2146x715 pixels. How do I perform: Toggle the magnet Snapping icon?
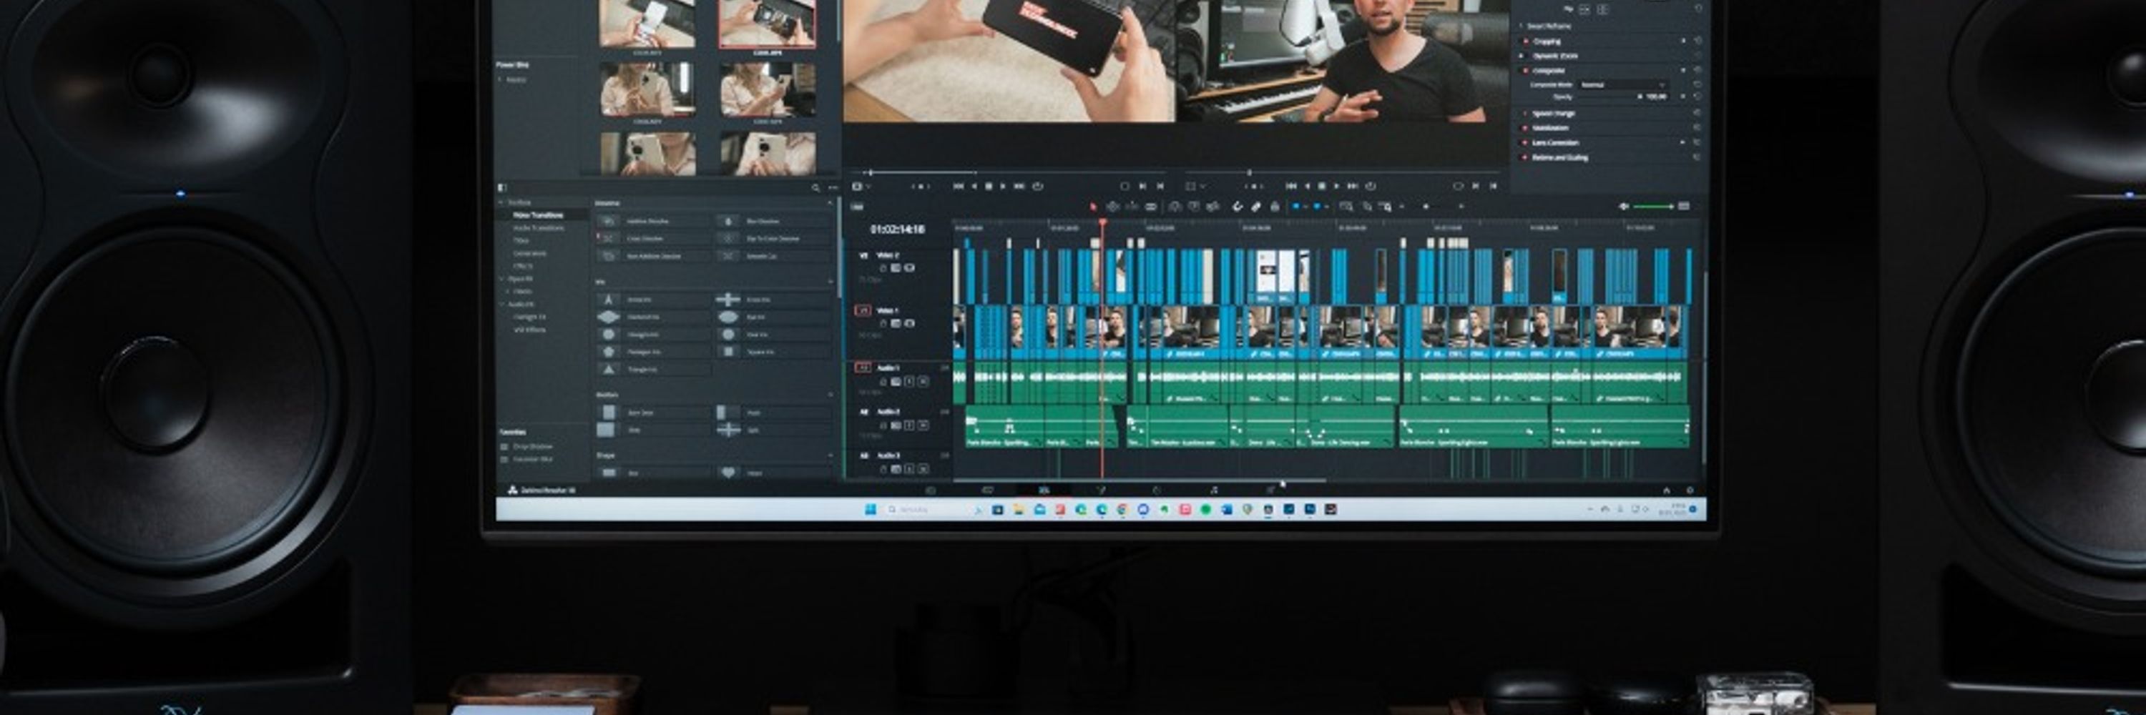pyautogui.click(x=1238, y=207)
